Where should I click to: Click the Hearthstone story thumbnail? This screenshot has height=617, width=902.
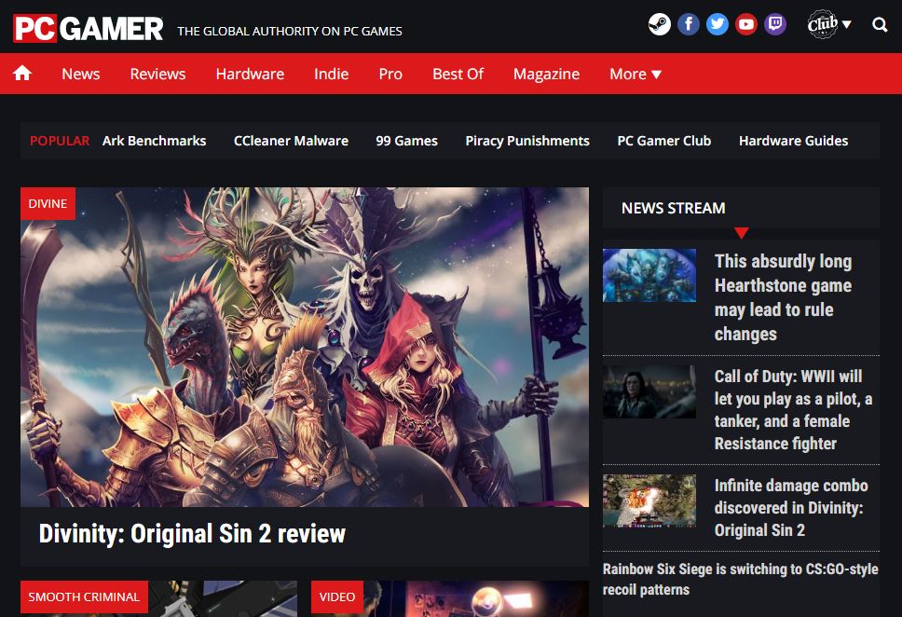pyautogui.click(x=649, y=275)
